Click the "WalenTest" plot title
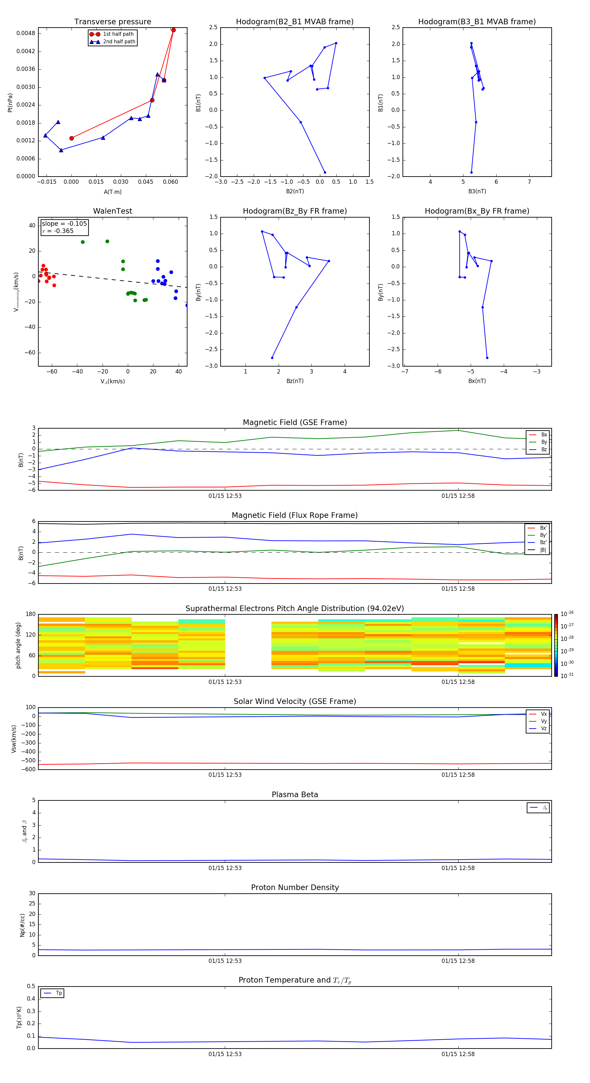This screenshot has height=1083, width=590. [112, 211]
